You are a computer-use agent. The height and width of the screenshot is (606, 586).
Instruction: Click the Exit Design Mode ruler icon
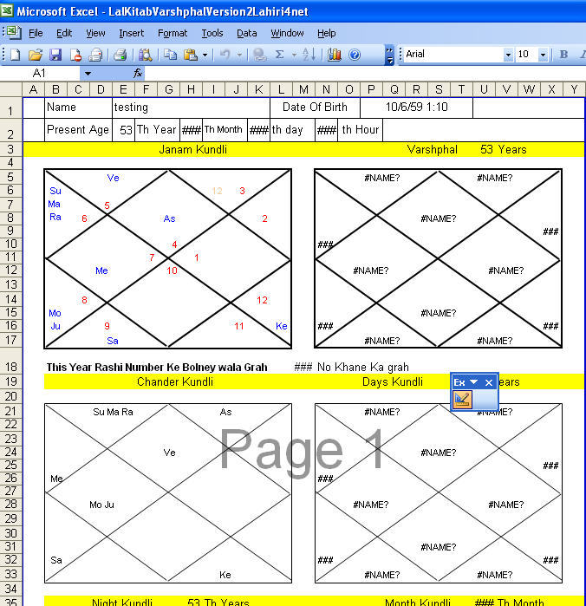[462, 400]
